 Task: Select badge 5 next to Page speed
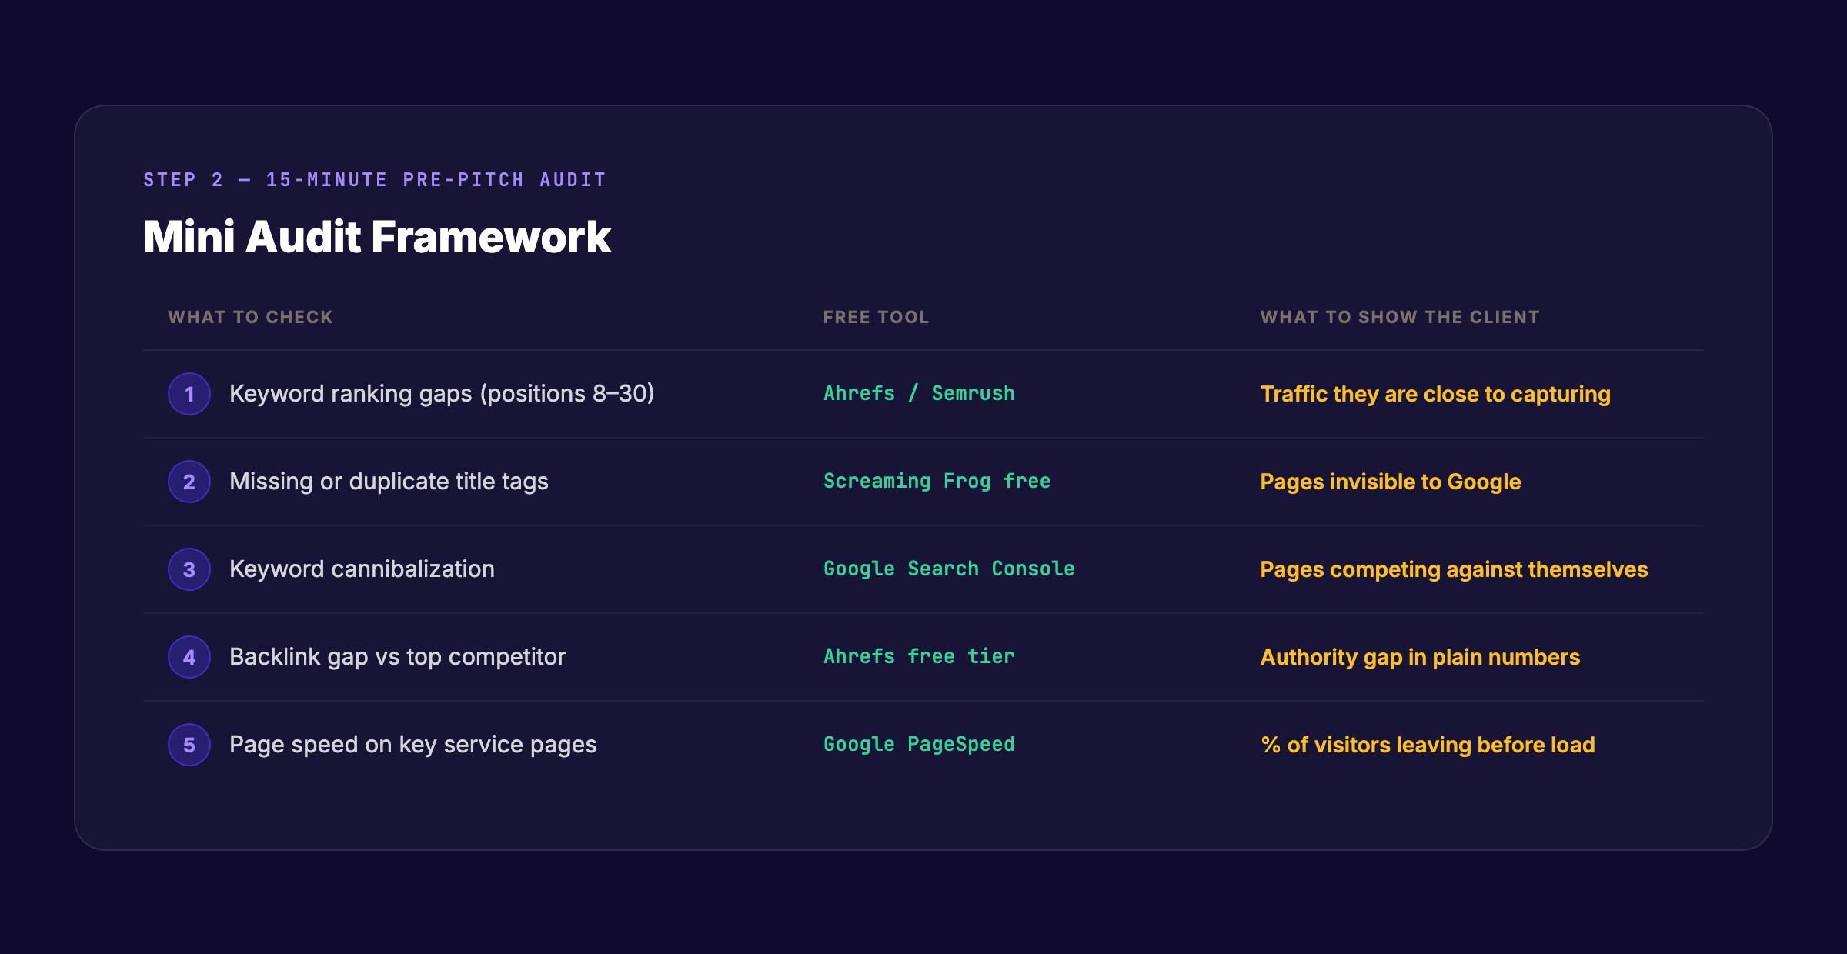point(189,745)
